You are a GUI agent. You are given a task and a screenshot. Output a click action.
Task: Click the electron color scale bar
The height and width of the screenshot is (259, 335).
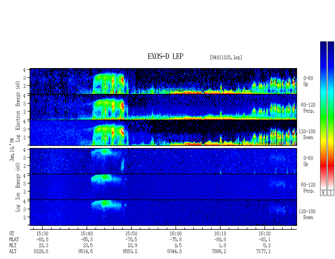[x=323, y=115]
